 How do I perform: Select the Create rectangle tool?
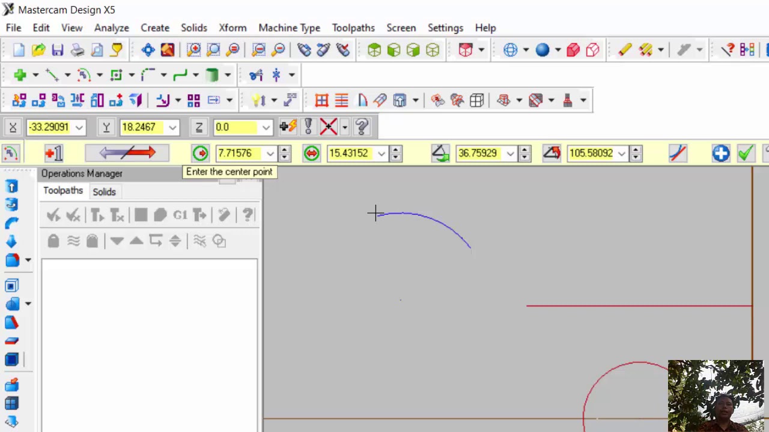click(x=116, y=75)
